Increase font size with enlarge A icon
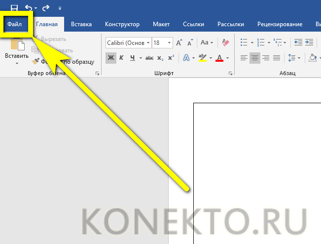 pyautogui.click(x=179, y=42)
